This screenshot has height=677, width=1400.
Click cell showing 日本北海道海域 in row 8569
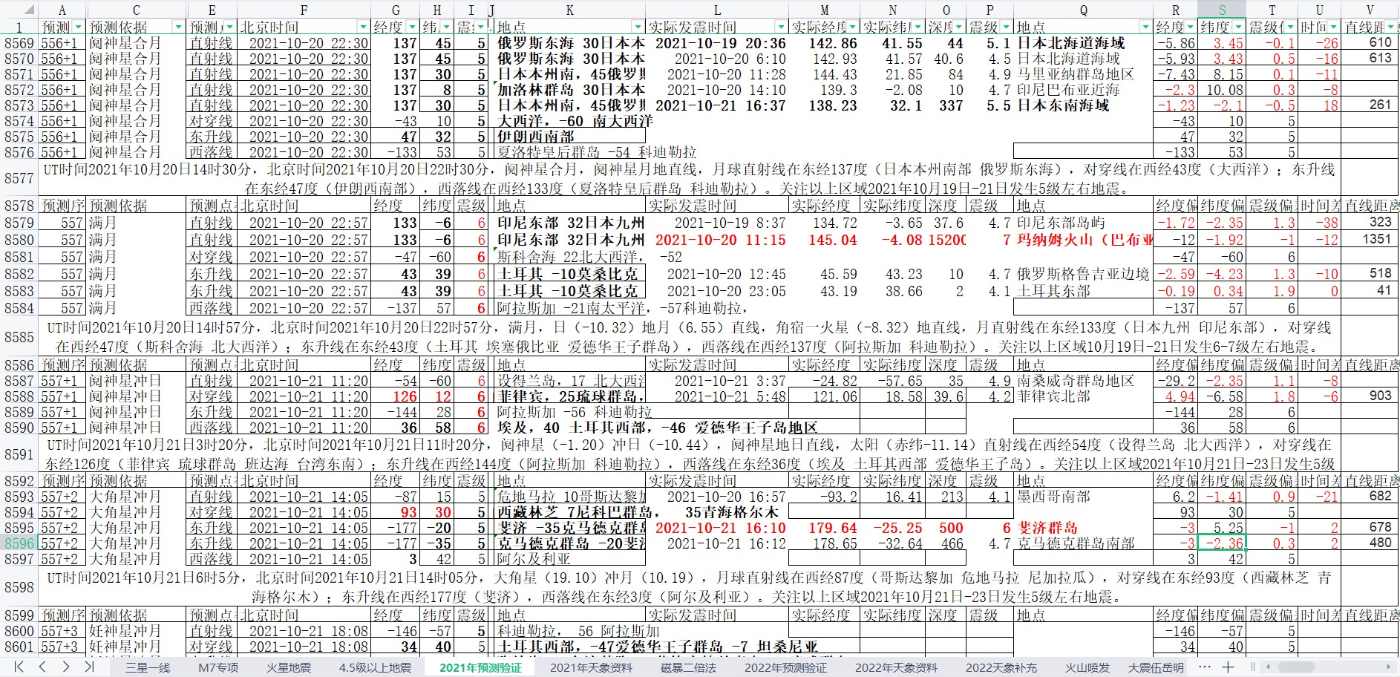pyautogui.click(x=1083, y=43)
